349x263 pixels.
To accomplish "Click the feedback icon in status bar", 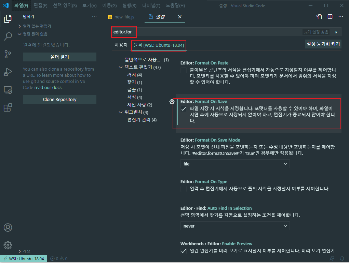I will pyautogui.click(x=332, y=259).
